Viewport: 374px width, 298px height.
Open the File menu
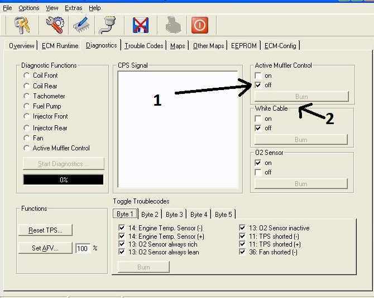click(x=7, y=8)
